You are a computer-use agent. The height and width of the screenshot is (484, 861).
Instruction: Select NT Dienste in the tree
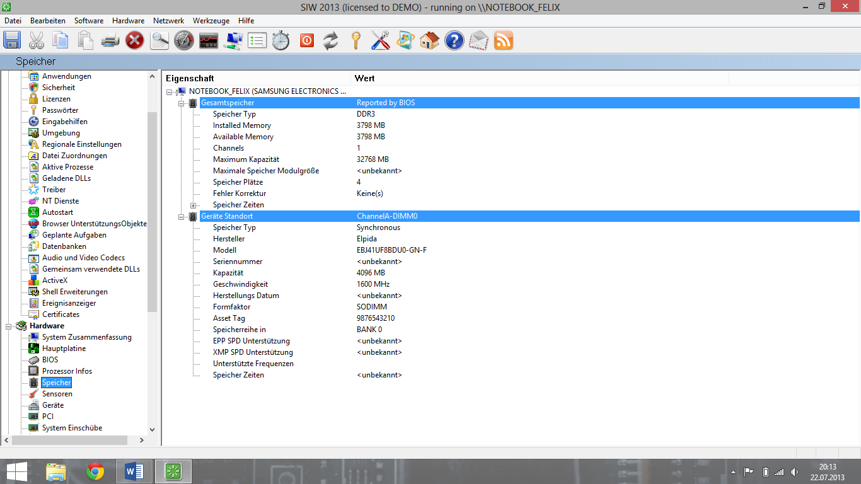point(61,201)
